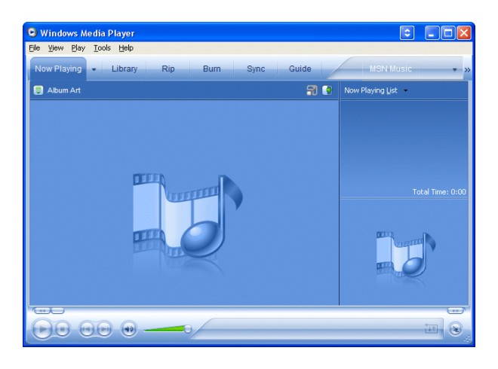Open the Help menu
The height and width of the screenshot is (369, 498).
[126, 48]
